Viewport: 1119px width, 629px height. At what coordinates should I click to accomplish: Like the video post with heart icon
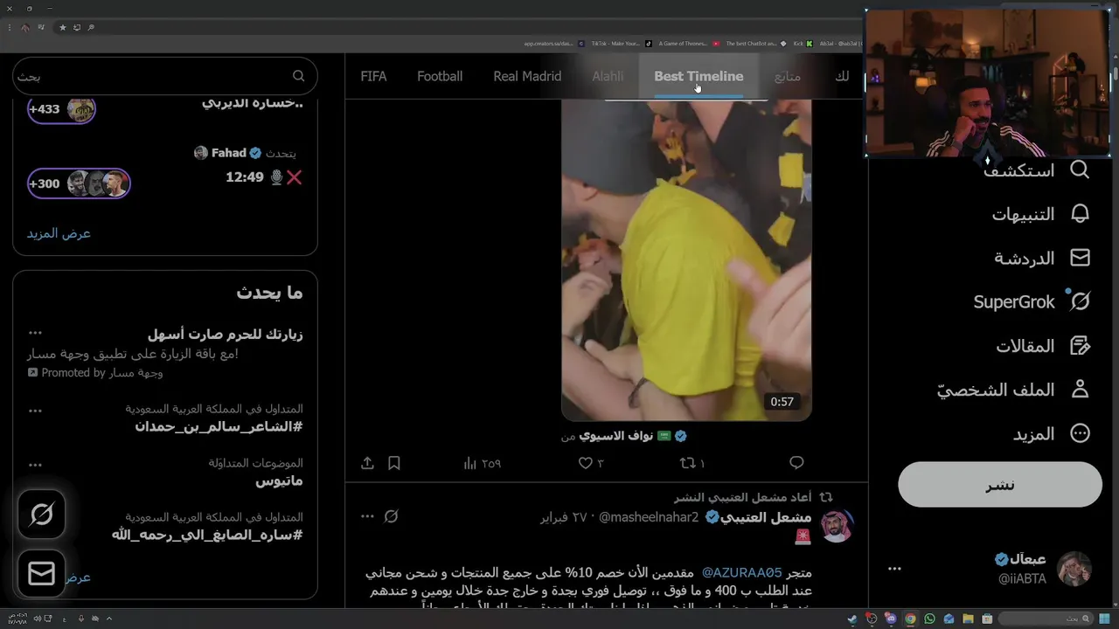(585, 462)
